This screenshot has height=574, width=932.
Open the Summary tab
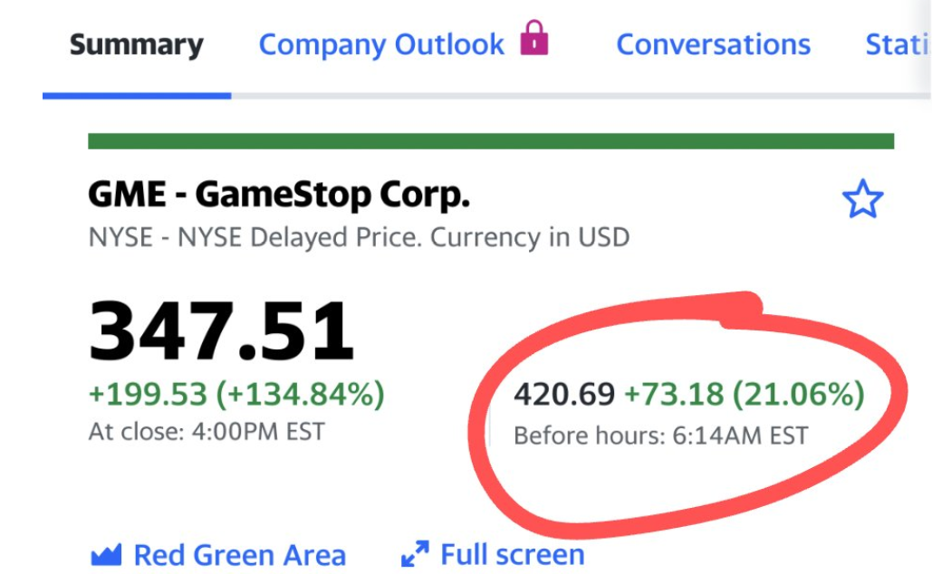[136, 45]
